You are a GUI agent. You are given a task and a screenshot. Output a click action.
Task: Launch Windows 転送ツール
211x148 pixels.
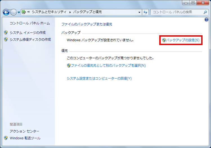pos(25,138)
